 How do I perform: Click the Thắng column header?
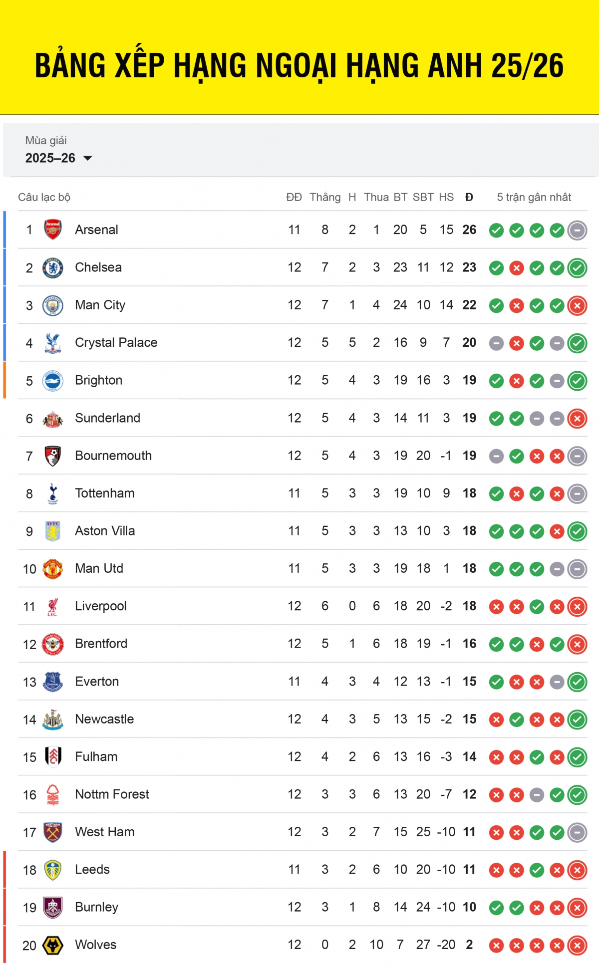click(325, 197)
